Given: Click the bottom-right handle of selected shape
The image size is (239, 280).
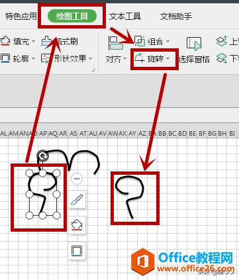Looking at the screenshot, I should tap(57, 215).
